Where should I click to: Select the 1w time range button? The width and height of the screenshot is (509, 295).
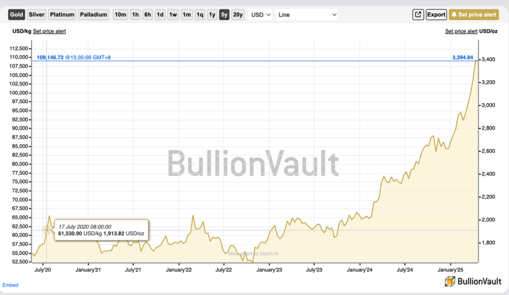(x=173, y=14)
